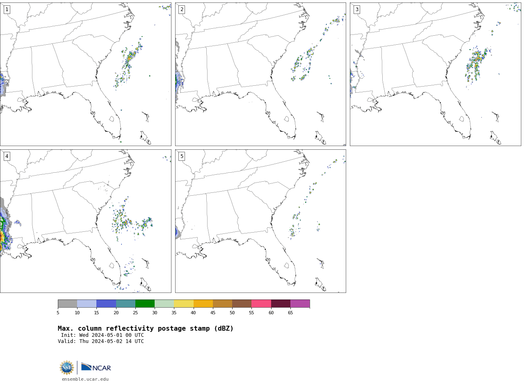Click the colorbar tick label 20
The image size is (525, 384).
pos(116,313)
